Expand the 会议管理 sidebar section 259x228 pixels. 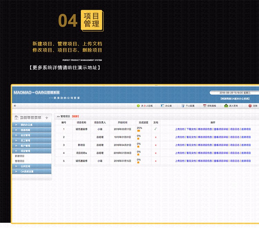pos(32,135)
